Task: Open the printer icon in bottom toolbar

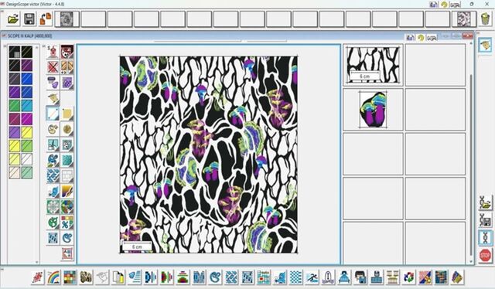Action: coord(360,277)
